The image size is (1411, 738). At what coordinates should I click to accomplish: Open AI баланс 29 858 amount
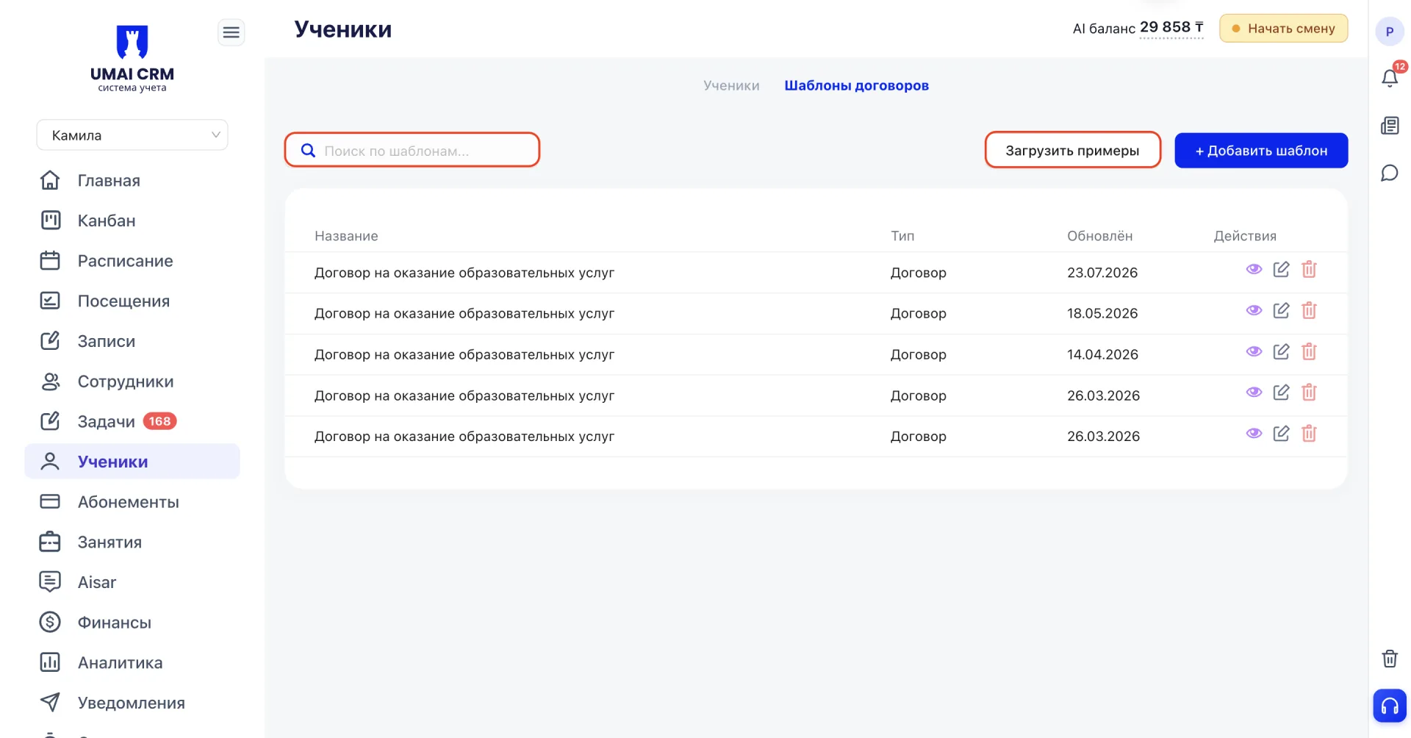1171,28
